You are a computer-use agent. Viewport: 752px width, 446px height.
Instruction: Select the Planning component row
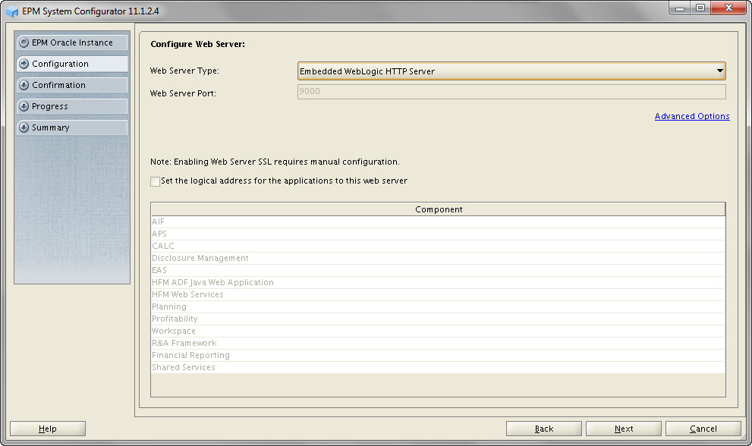pyautogui.click(x=438, y=306)
